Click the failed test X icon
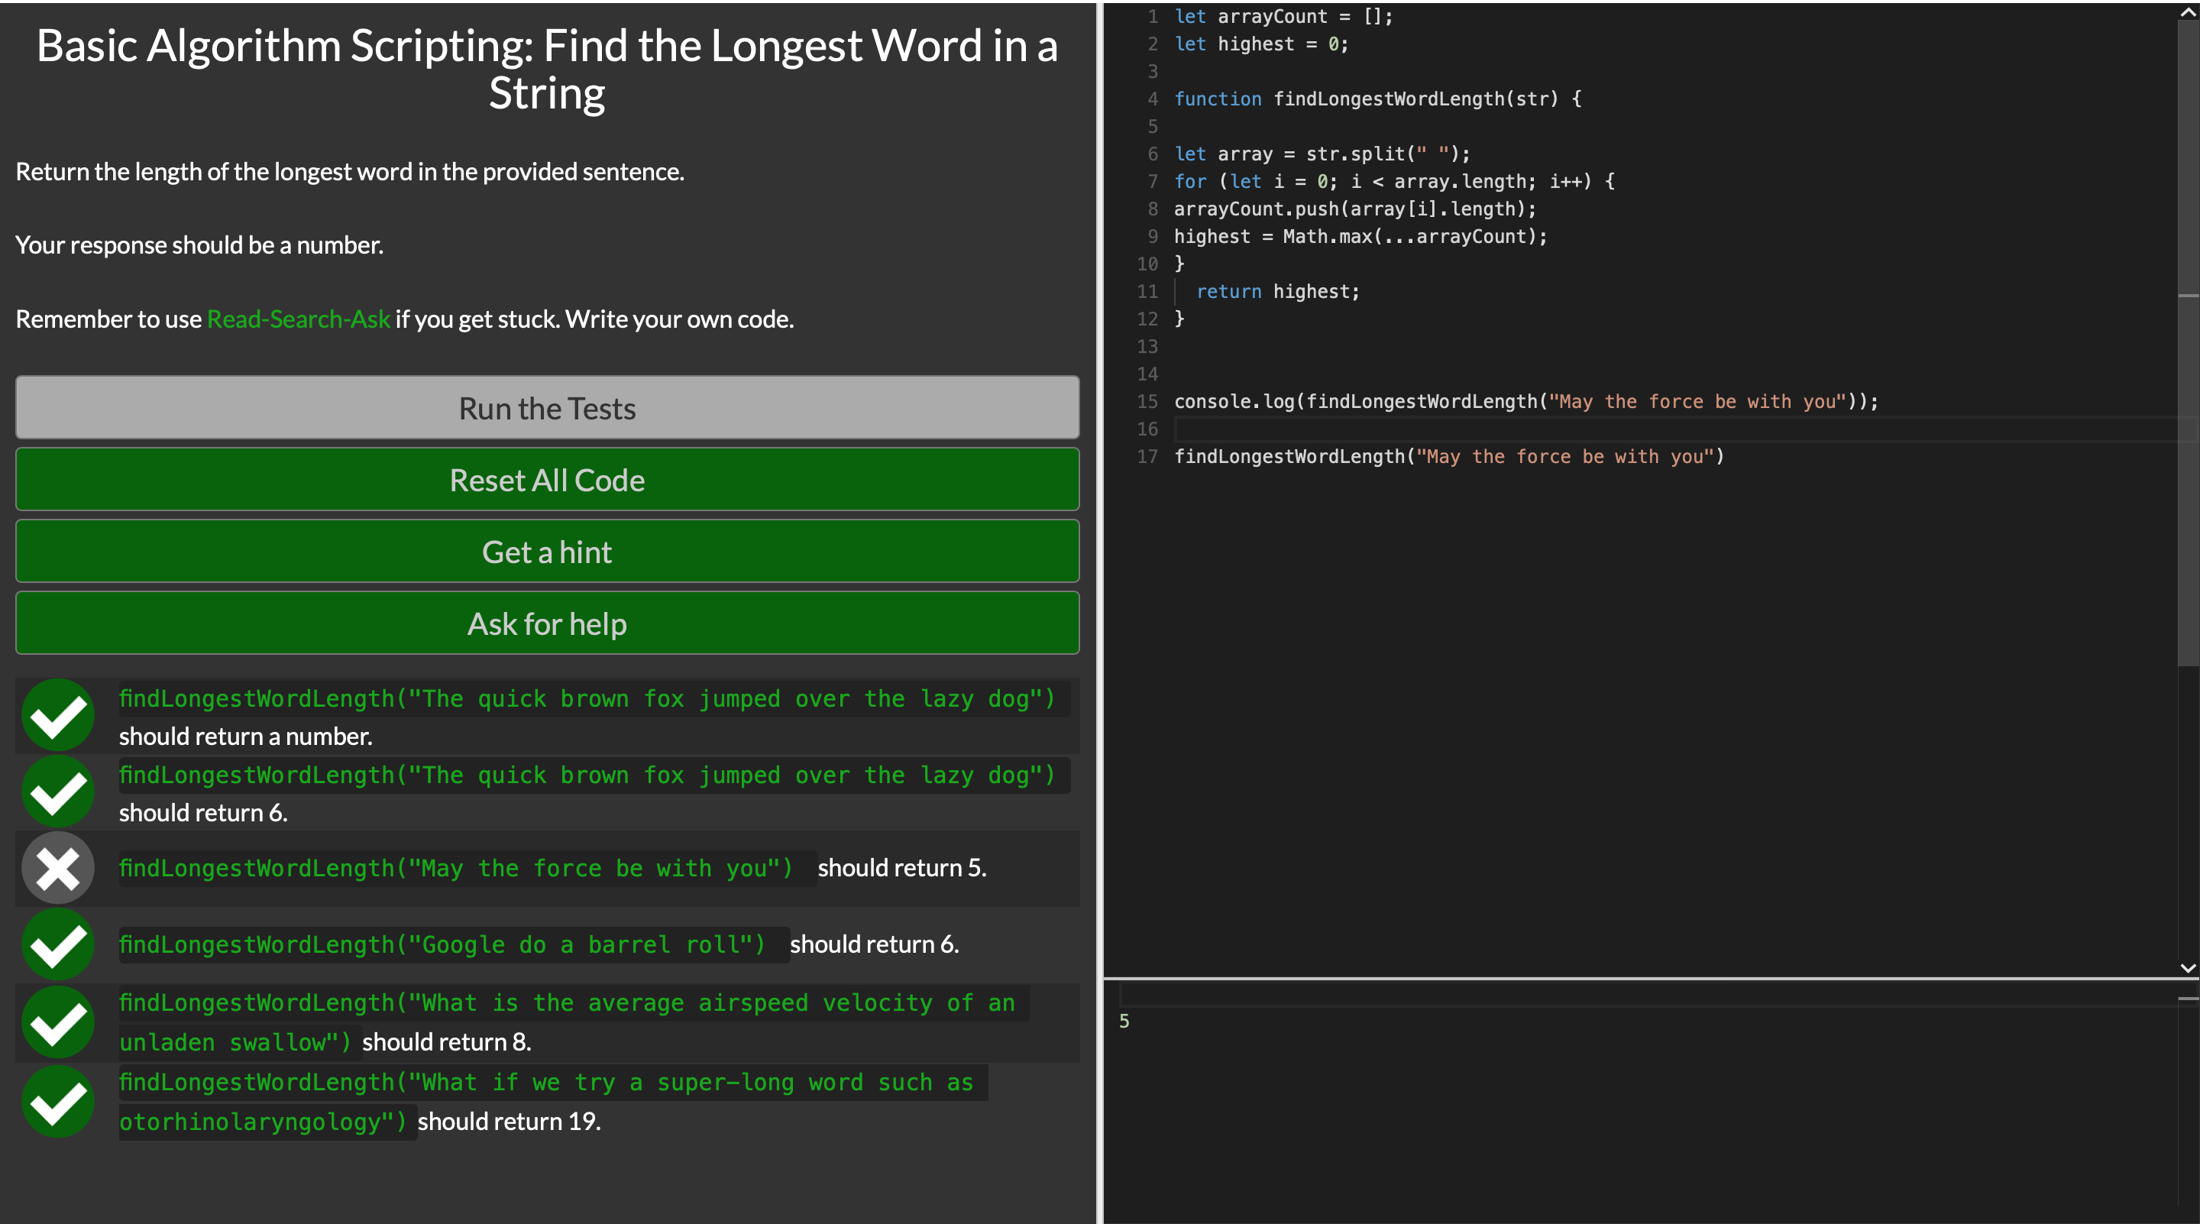The width and height of the screenshot is (2200, 1224). click(57, 868)
